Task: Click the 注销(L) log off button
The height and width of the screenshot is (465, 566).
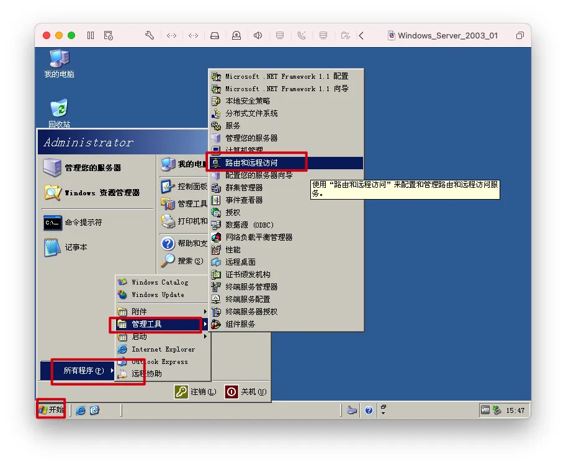Action: click(x=195, y=392)
